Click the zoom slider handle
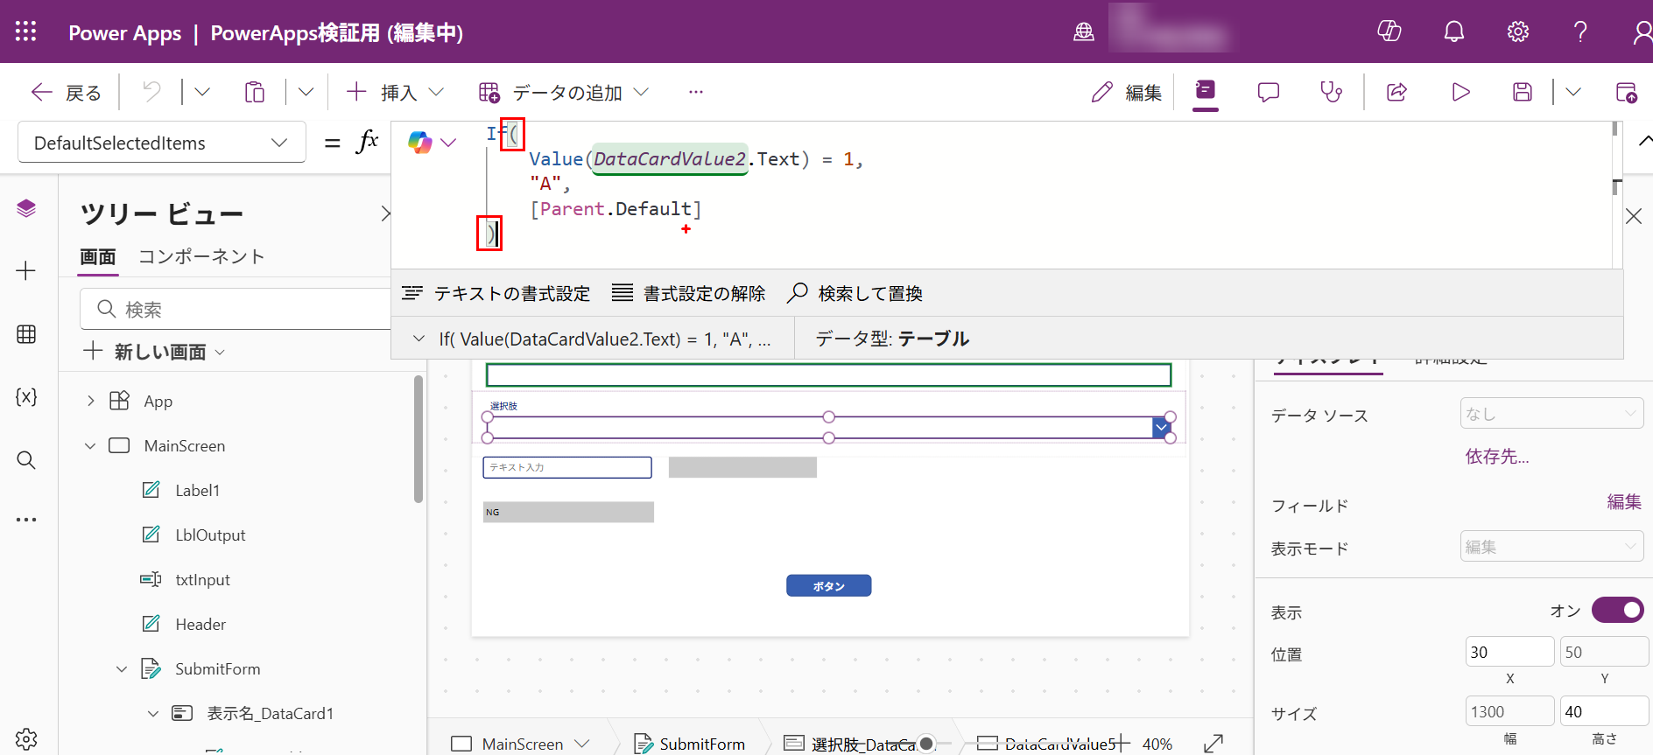Image resolution: width=1653 pixels, height=755 pixels. [x=926, y=744]
